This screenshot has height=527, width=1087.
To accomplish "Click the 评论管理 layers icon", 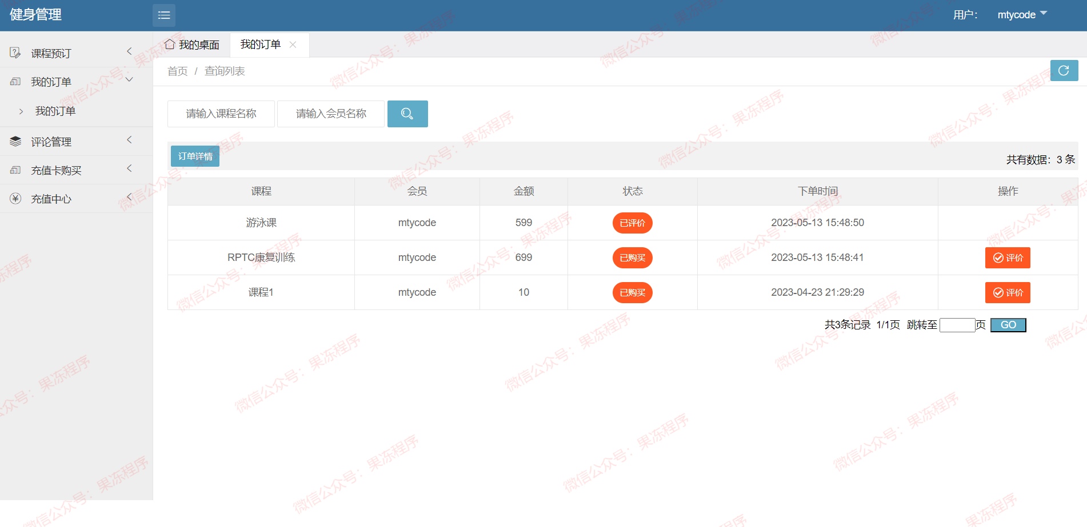I will (15, 141).
